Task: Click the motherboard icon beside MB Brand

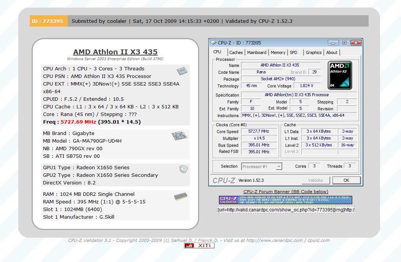Action: 179,136
